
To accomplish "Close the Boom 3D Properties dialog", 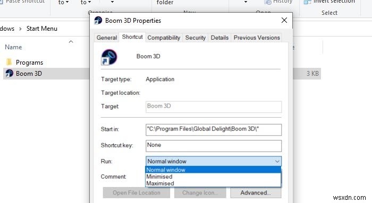I will (284, 20).
